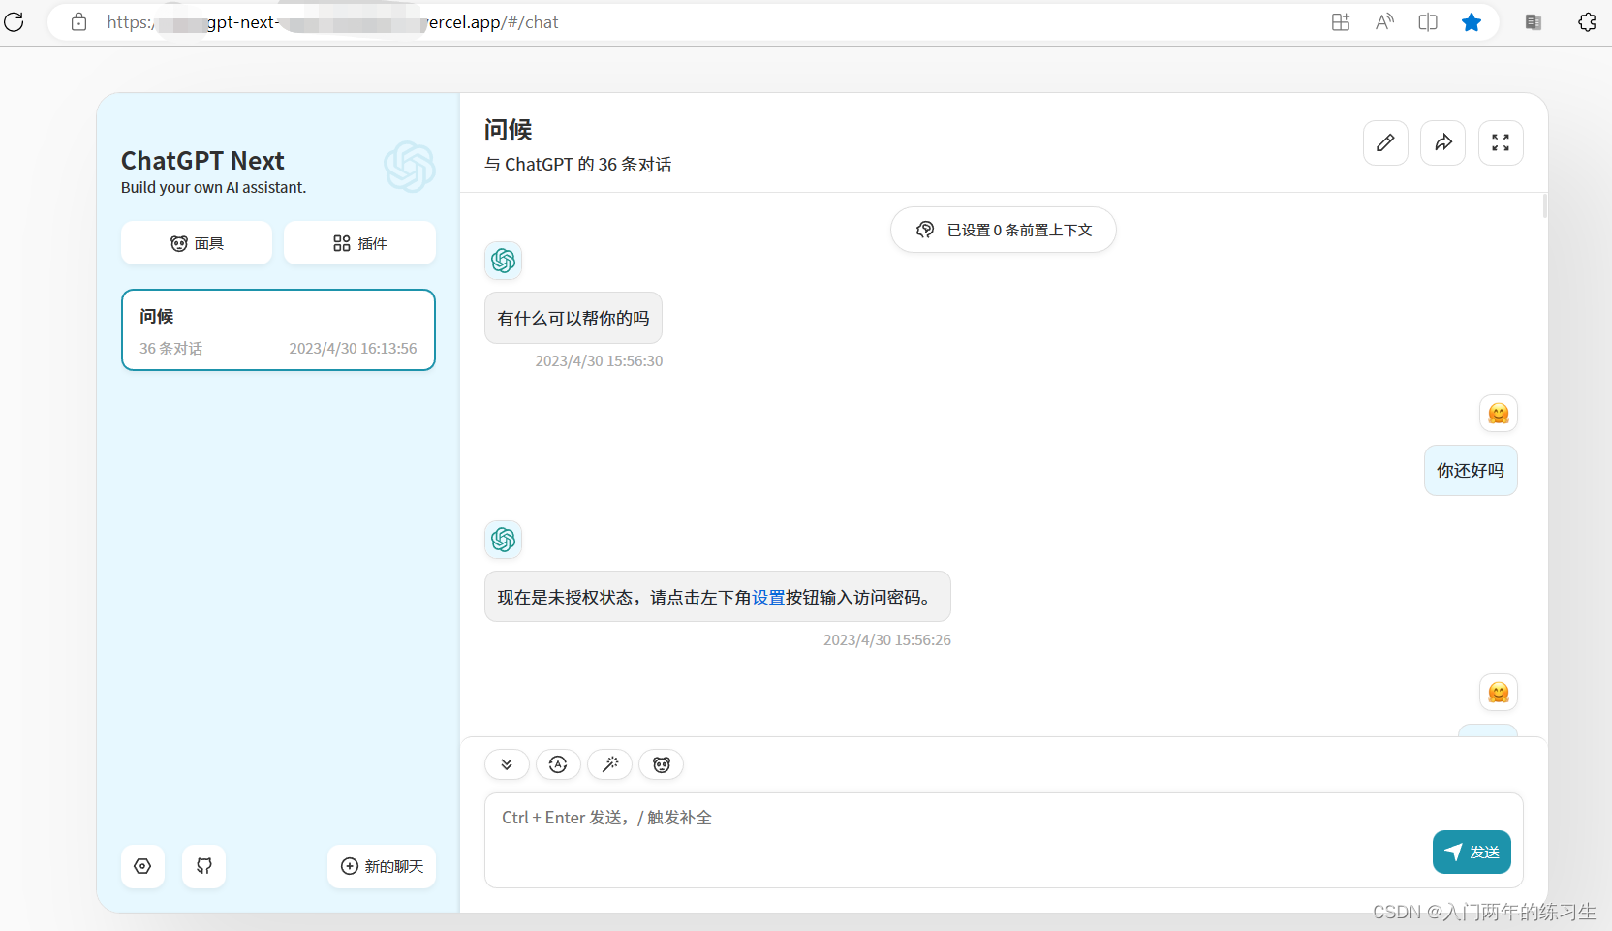The image size is (1612, 931).
Task: Open the magic wand prompt shortcuts
Action: [x=610, y=764]
